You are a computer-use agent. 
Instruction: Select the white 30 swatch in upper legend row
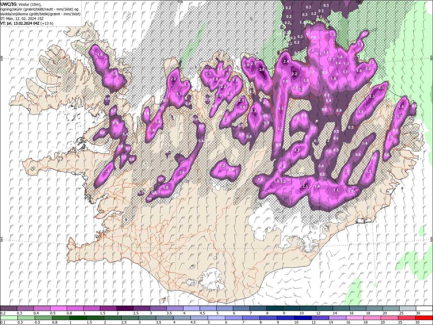point(424,308)
